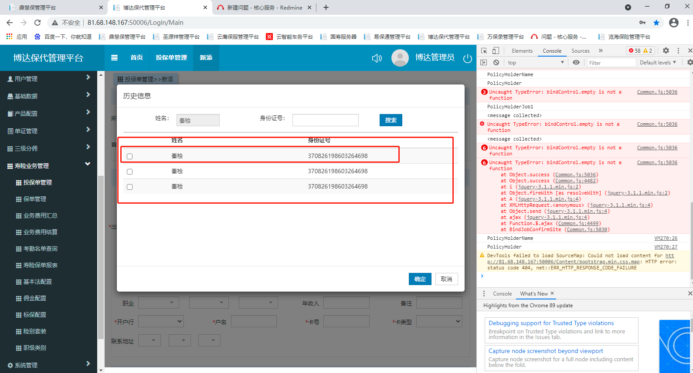
Task: Switch to the Elements tab
Action: tap(522, 51)
